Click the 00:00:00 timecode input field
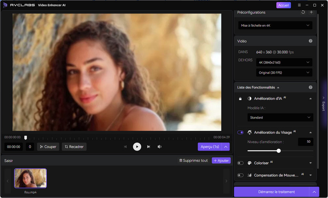Screen dimensions: 328x198 [14, 147]
